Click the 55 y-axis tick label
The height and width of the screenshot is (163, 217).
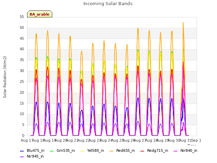pos(22,17)
